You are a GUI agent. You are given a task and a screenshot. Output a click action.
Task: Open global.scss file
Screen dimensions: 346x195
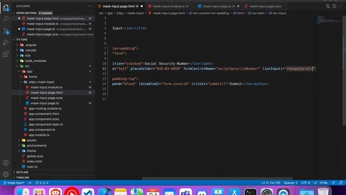point(35,156)
